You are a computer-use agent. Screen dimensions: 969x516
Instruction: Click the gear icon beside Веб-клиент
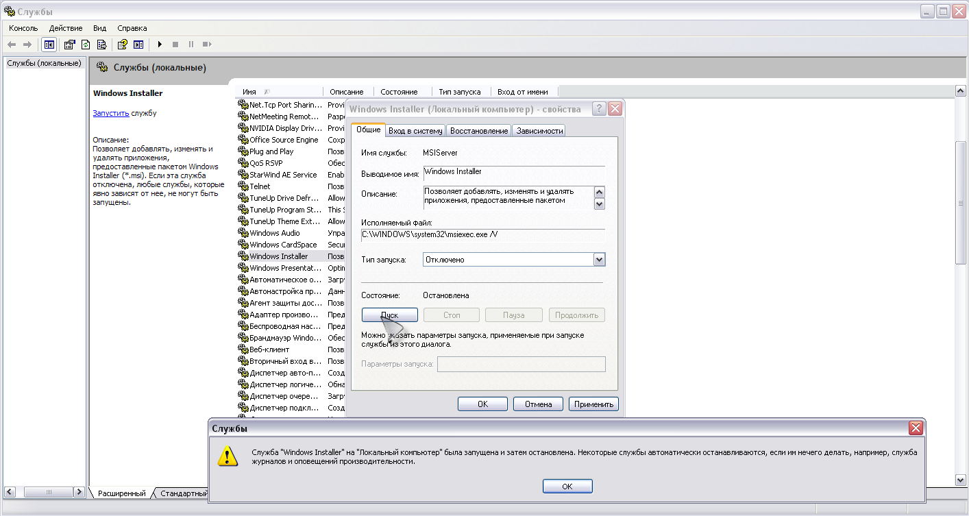click(x=243, y=349)
